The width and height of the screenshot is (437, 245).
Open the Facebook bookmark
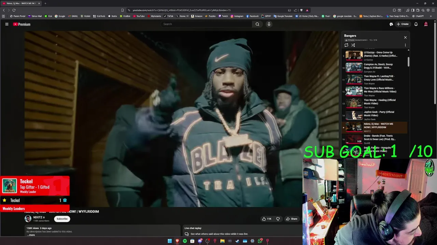coord(252,16)
